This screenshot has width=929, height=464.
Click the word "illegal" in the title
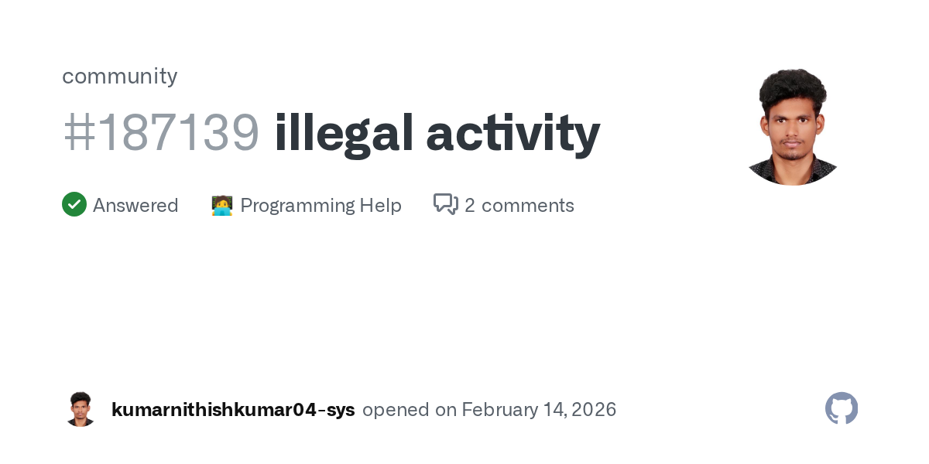345,132
